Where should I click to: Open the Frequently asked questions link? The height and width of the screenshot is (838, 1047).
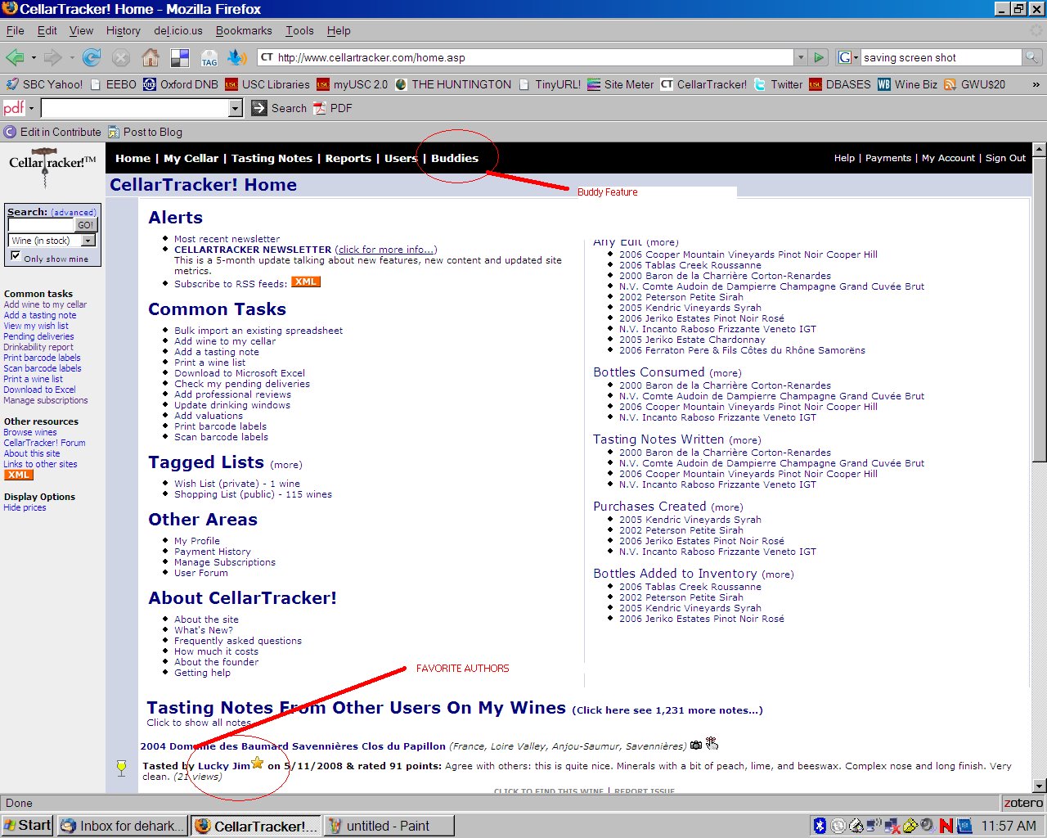coord(238,641)
